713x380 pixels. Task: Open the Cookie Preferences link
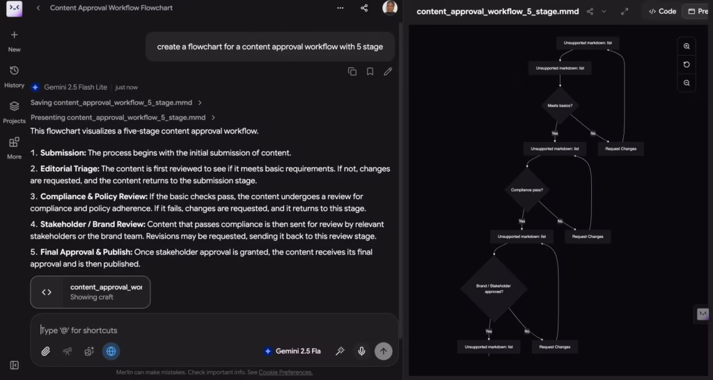(x=285, y=372)
